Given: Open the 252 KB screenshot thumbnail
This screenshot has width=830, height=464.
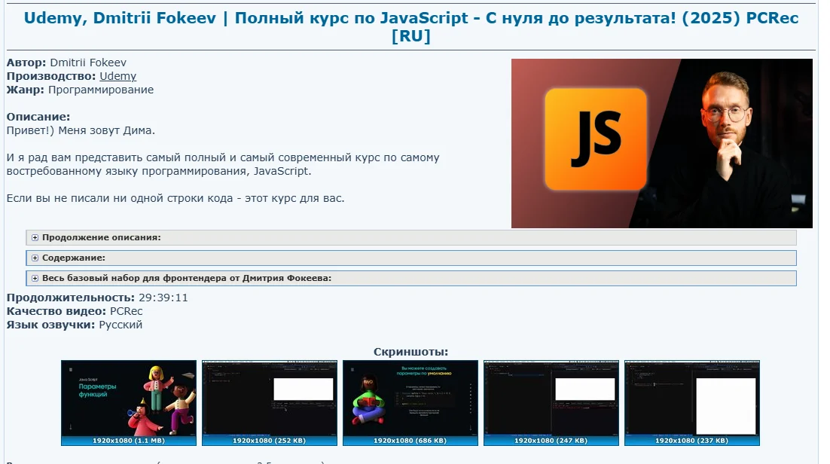Looking at the screenshot, I should click(270, 402).
